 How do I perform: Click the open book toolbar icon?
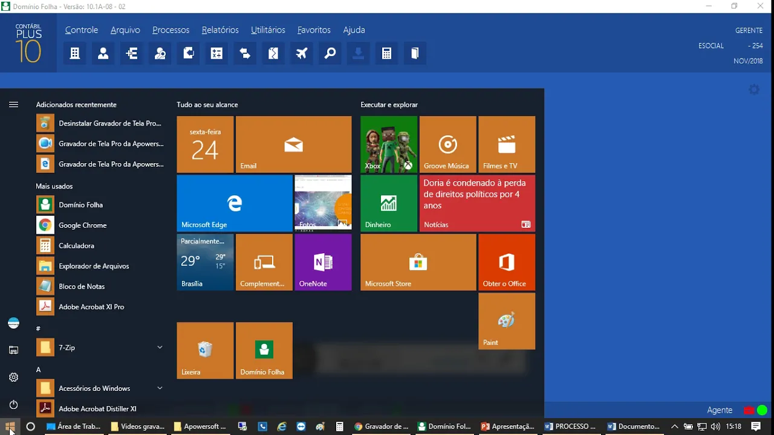(415, 54)
